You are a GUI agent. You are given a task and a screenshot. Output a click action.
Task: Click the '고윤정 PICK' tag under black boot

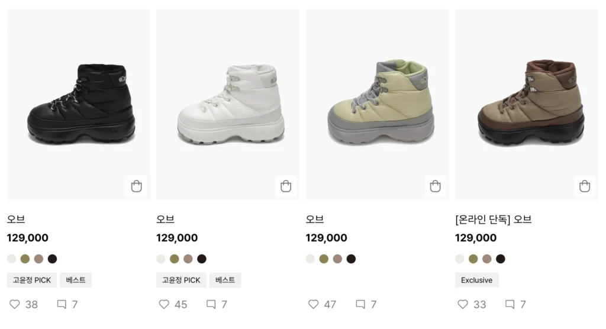pos(32,280)
